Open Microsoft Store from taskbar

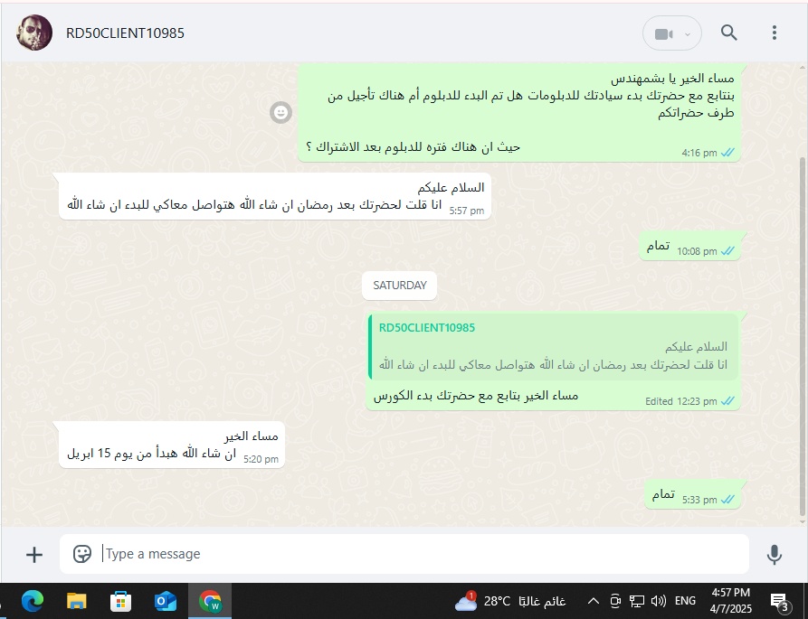[x=121, y=601]
